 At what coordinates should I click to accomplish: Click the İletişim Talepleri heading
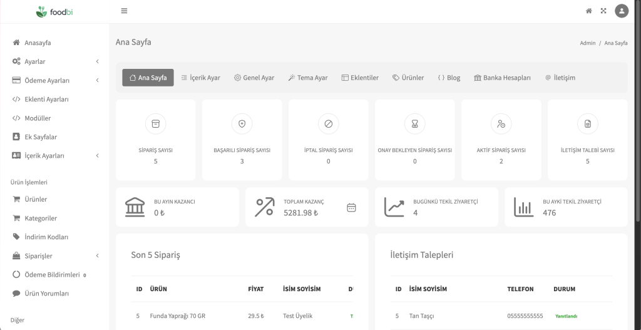(421, 255)
